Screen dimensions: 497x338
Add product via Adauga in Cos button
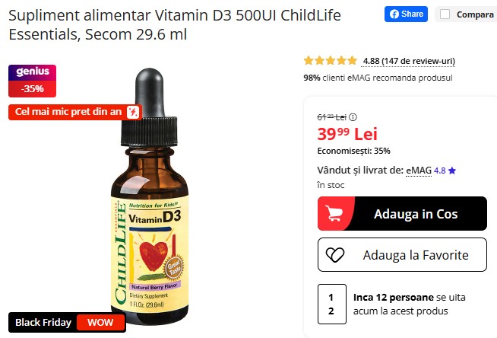[402, 214]
